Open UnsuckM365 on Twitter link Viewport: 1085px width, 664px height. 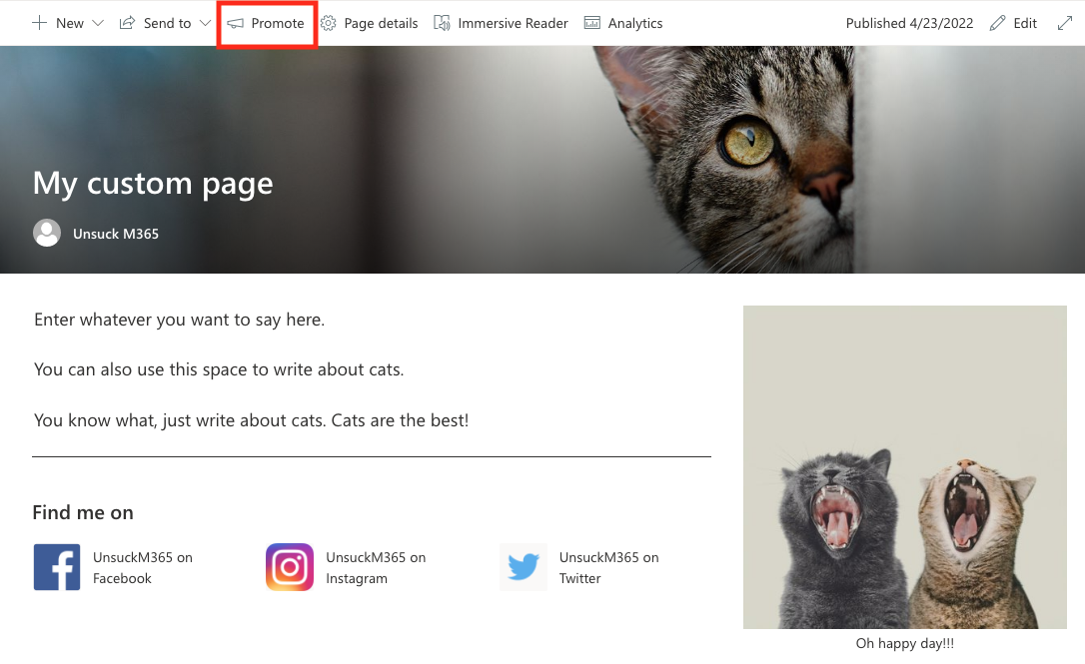(x=609, y=566)
